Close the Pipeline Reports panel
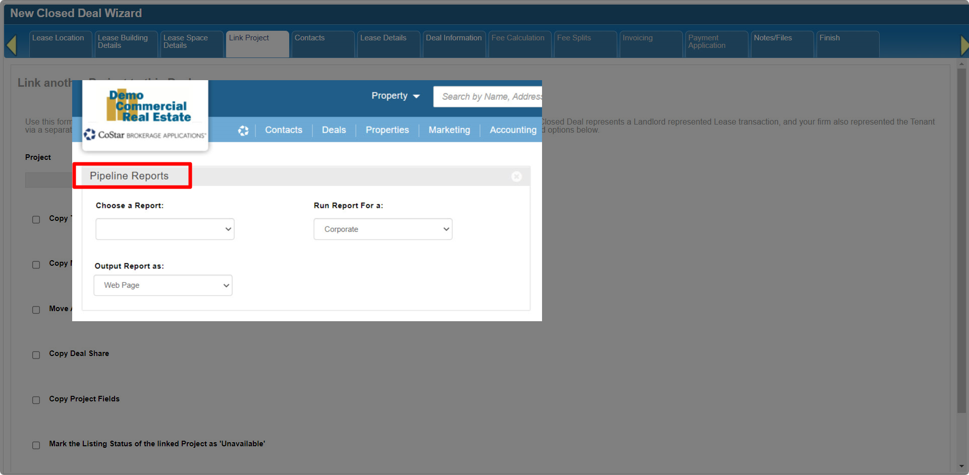The width and height of the screenshot is (969, 475). 516,176
